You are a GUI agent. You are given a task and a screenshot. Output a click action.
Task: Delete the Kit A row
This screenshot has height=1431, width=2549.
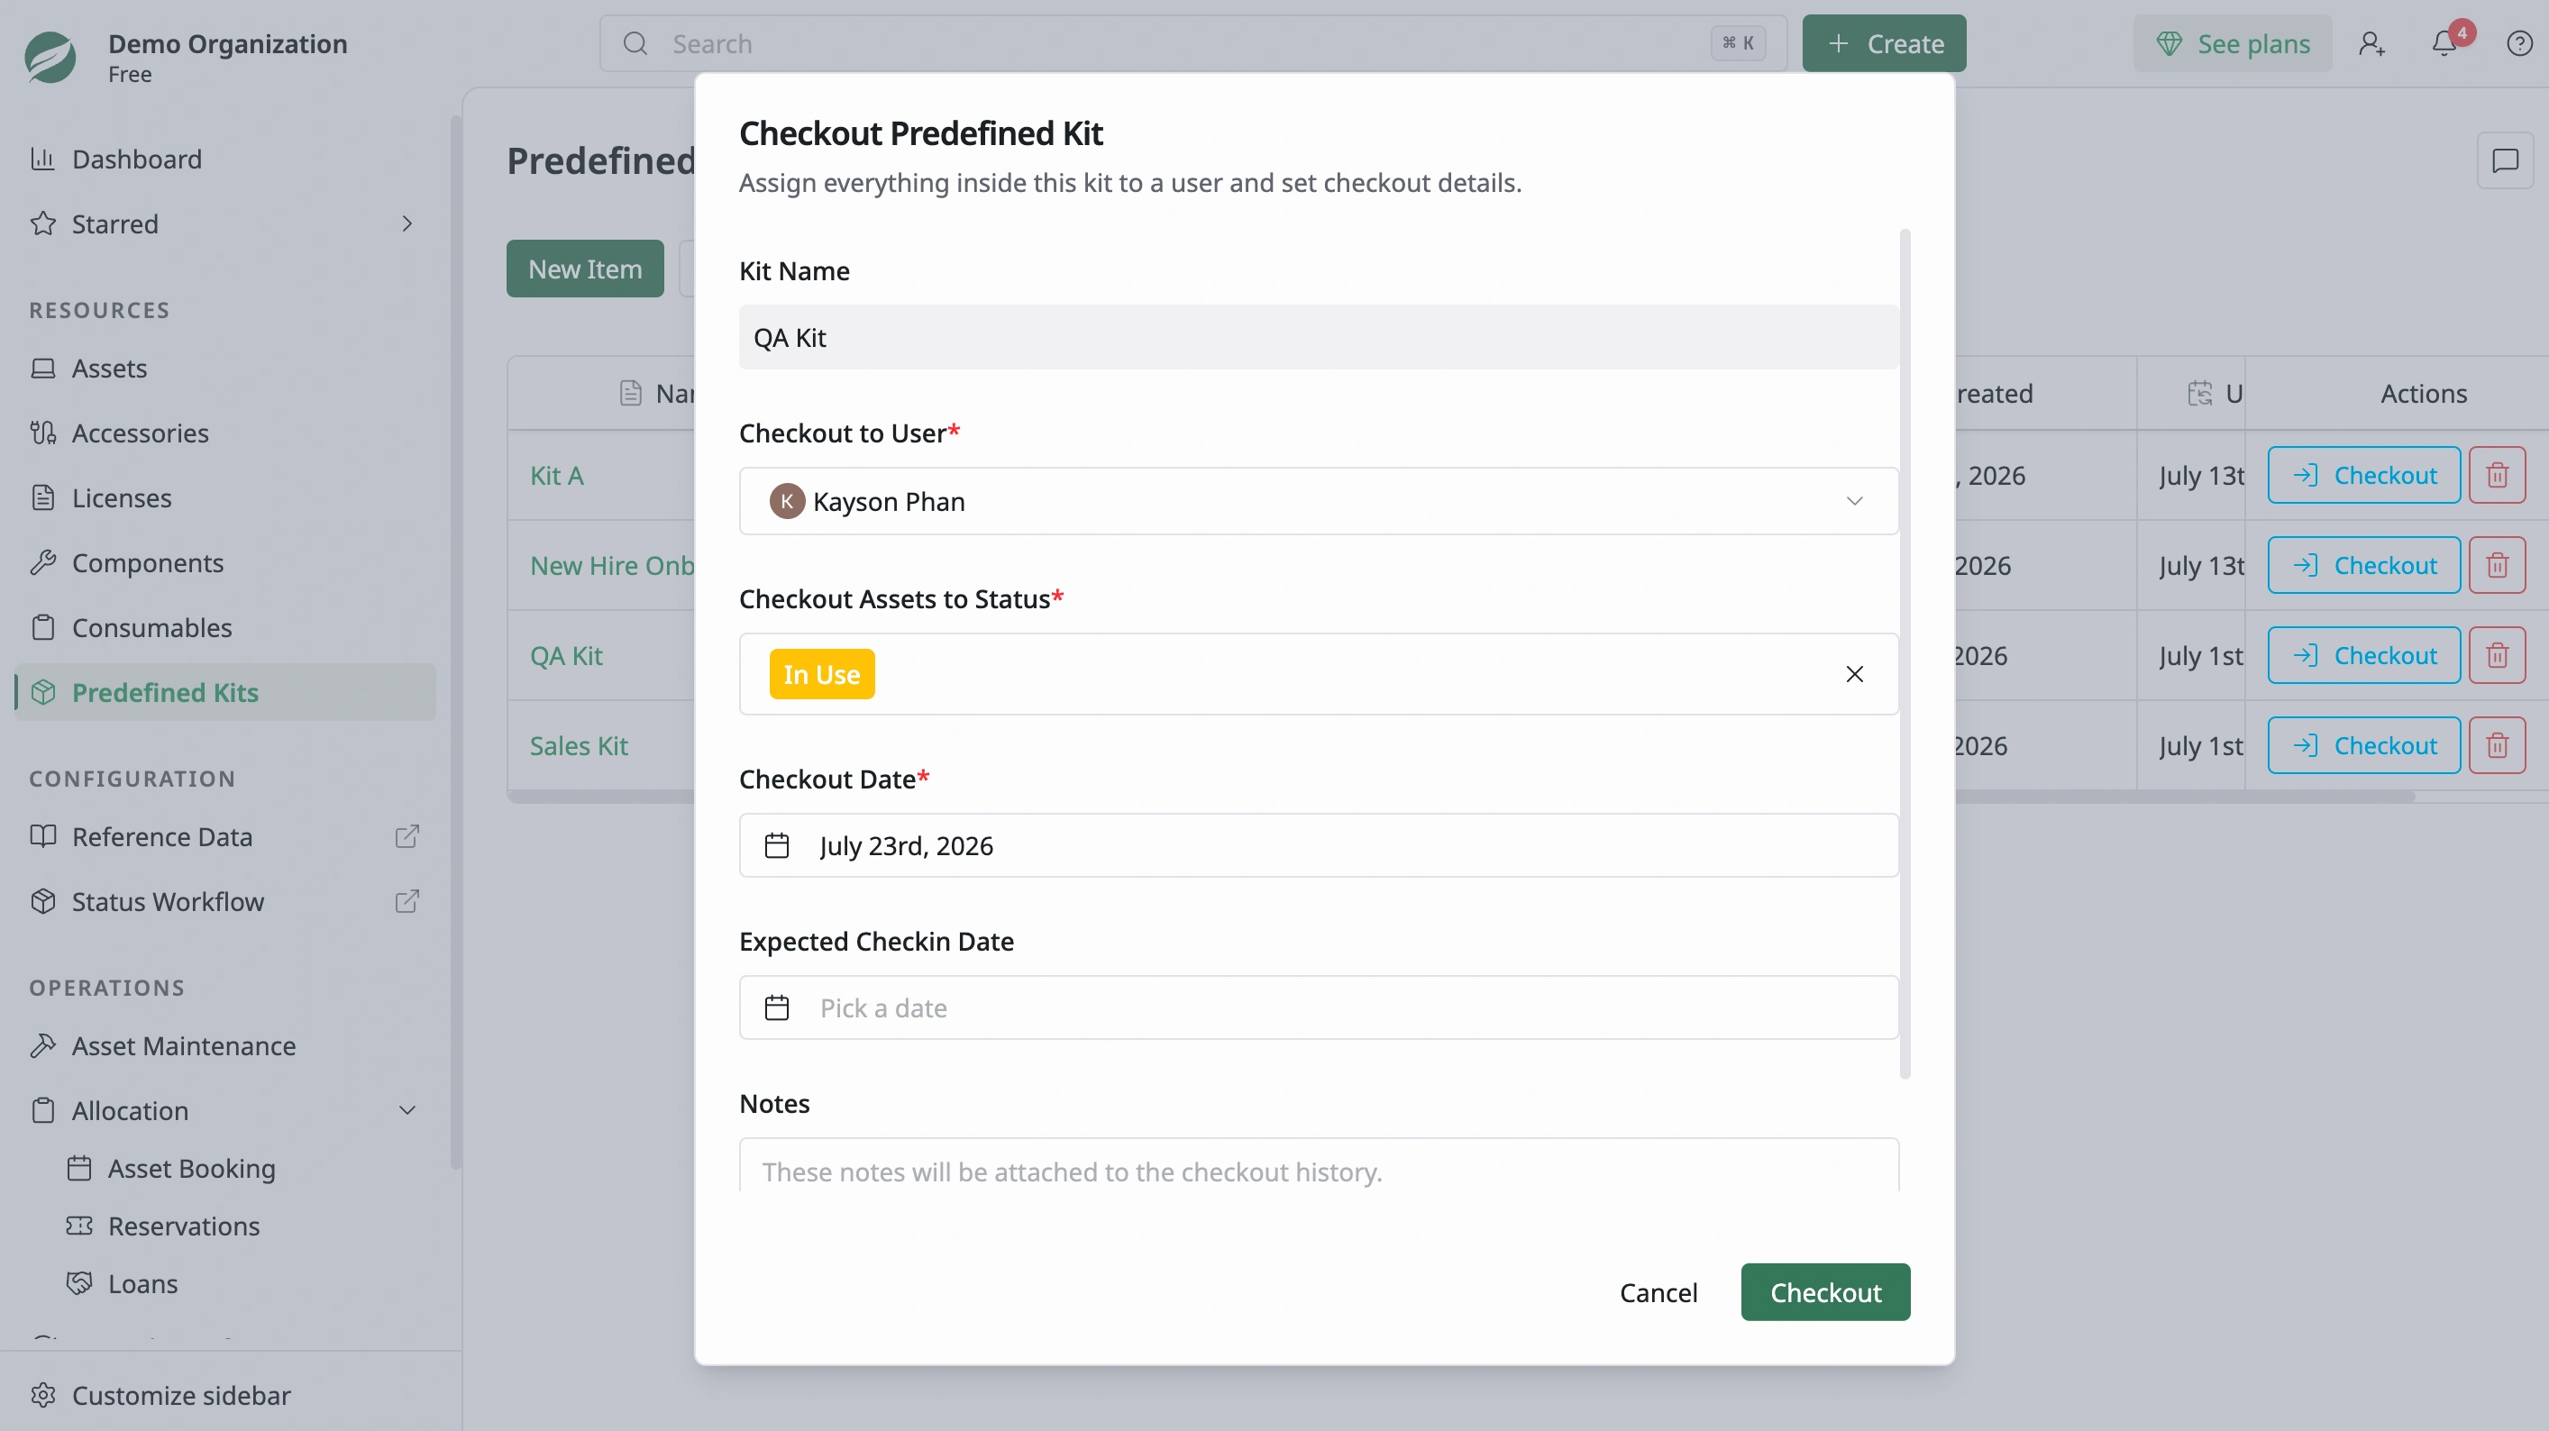(x=2497, y=475)
